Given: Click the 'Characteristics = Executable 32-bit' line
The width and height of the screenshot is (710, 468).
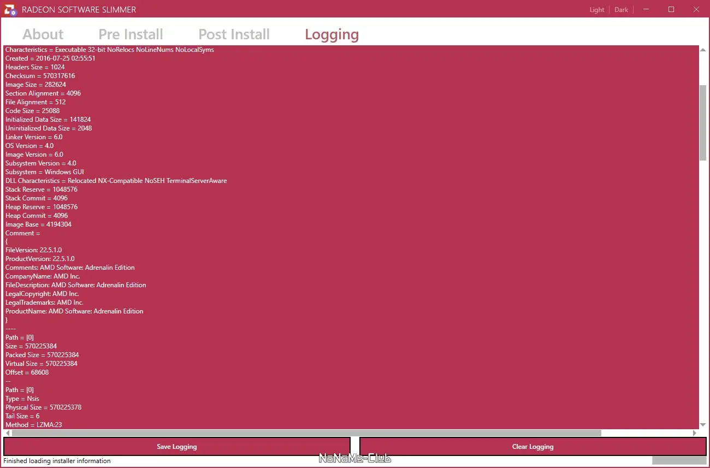Looking at the screenshot, I should click(x=110, y=50).
